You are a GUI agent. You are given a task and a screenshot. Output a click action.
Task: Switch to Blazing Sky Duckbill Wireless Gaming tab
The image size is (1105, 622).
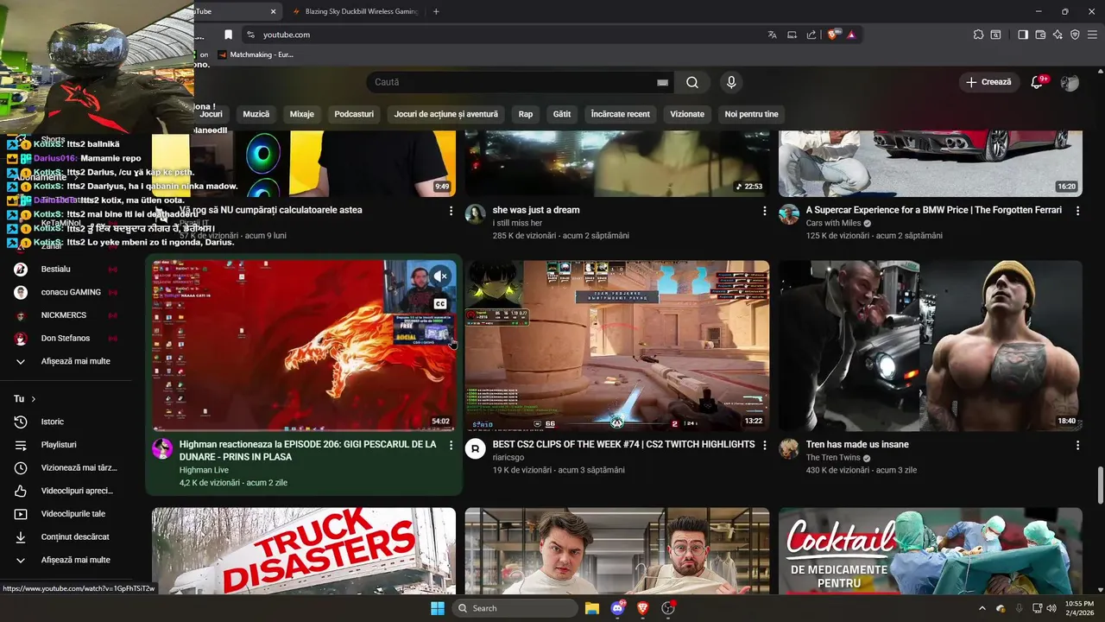click(x=354, y=11)
